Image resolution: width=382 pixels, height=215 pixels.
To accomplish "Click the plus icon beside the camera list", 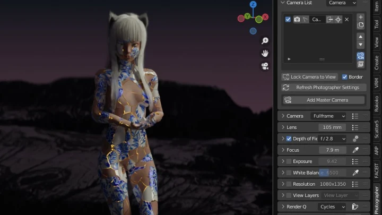I will pos(360,17).
